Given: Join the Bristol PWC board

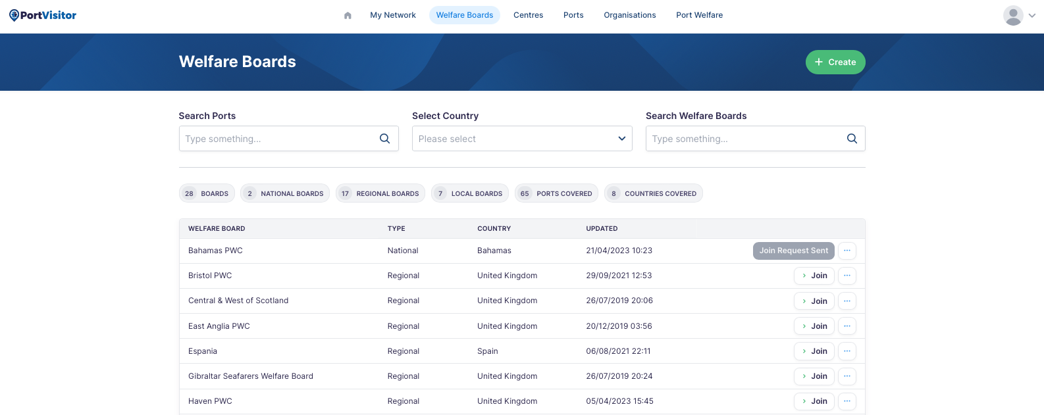Looking at the screenshot, I should [814, 276].
